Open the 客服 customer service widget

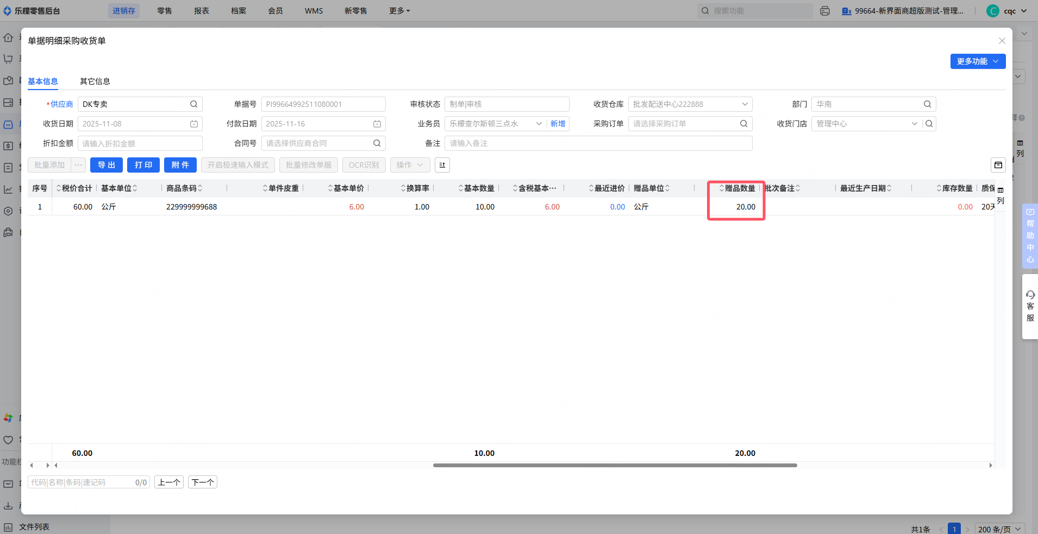(x=1030, y=307)
